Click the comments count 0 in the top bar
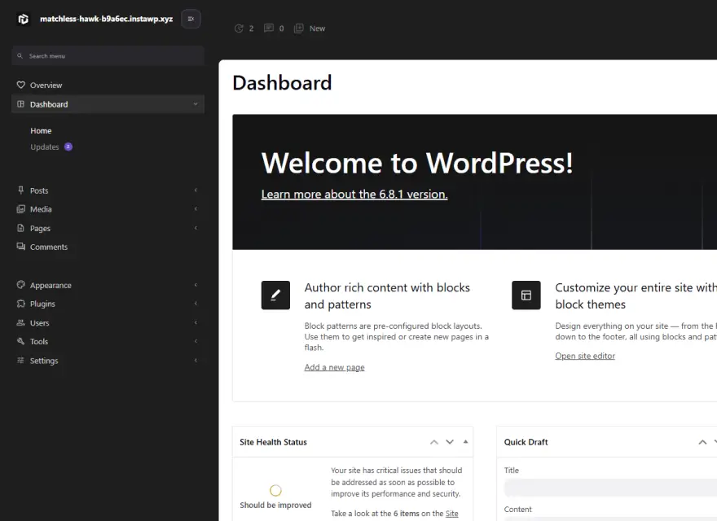This screenshot has width=717, height=521. pyautogui.click(x=281, y=28)
